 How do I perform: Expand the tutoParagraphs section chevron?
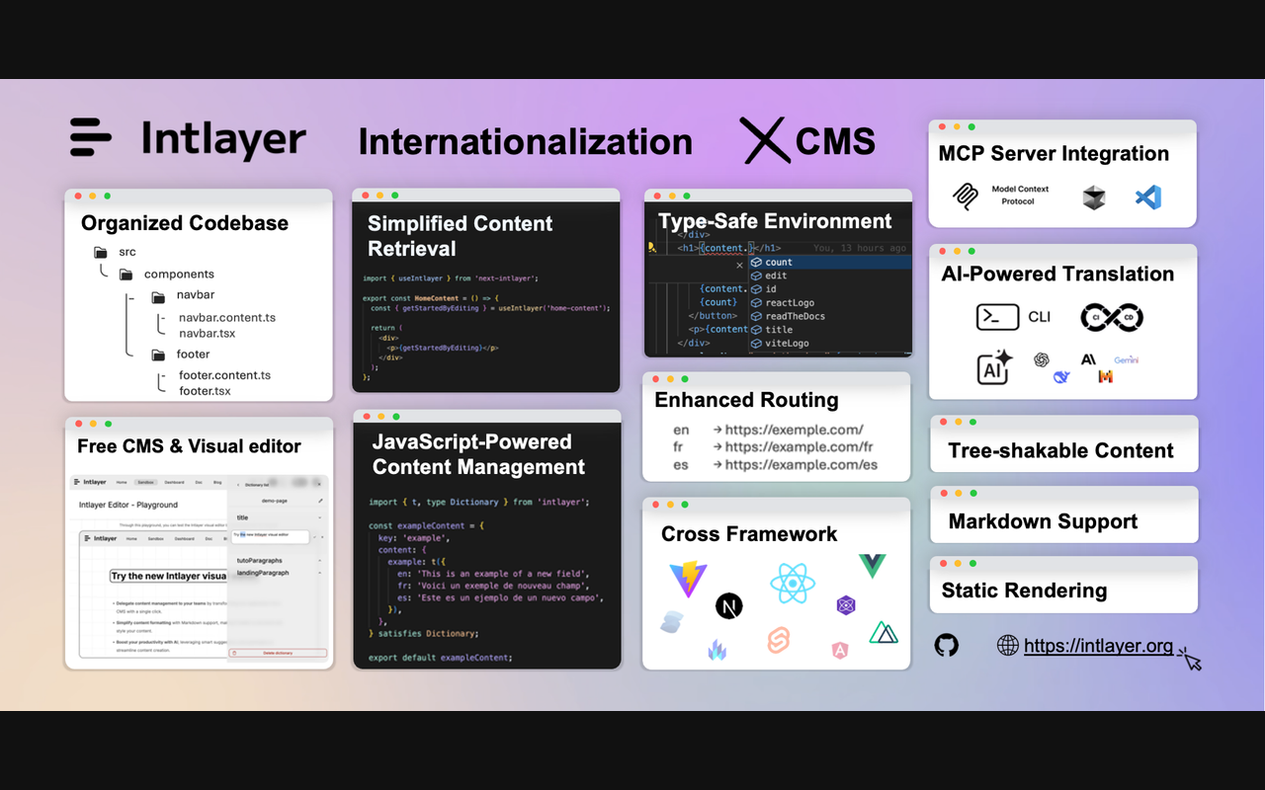(320, 561)
